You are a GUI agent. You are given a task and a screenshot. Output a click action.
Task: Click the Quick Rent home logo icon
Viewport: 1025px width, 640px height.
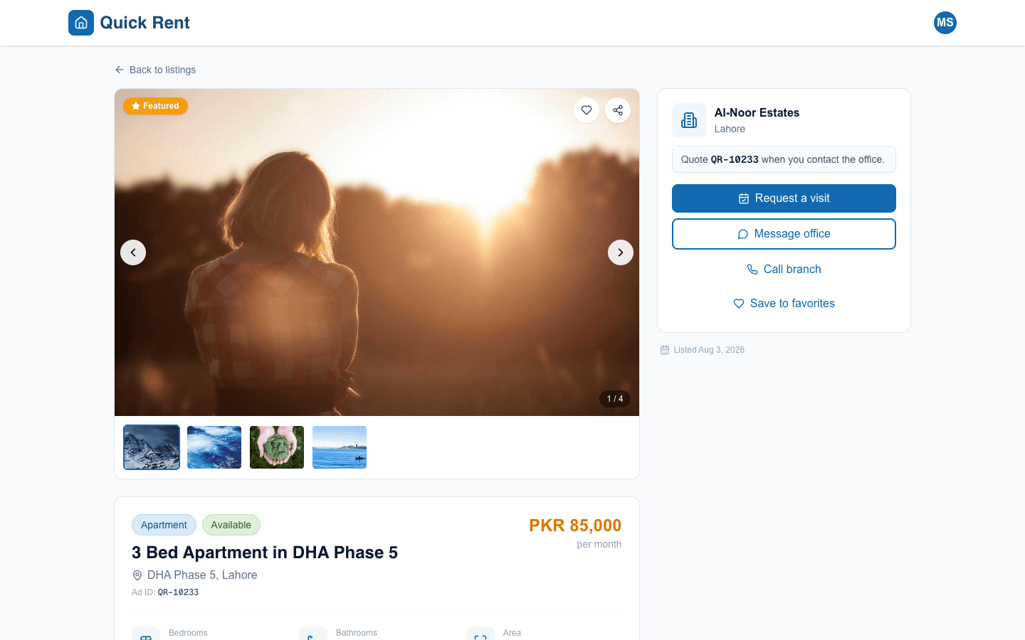coord(81,23)
